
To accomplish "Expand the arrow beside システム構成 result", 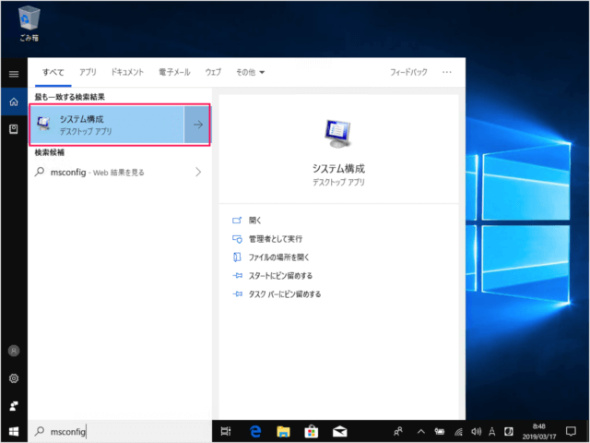I will [x=196, y=125].
